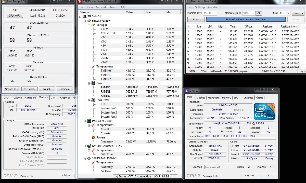Click the Powers flame icon

click(93, 137)
